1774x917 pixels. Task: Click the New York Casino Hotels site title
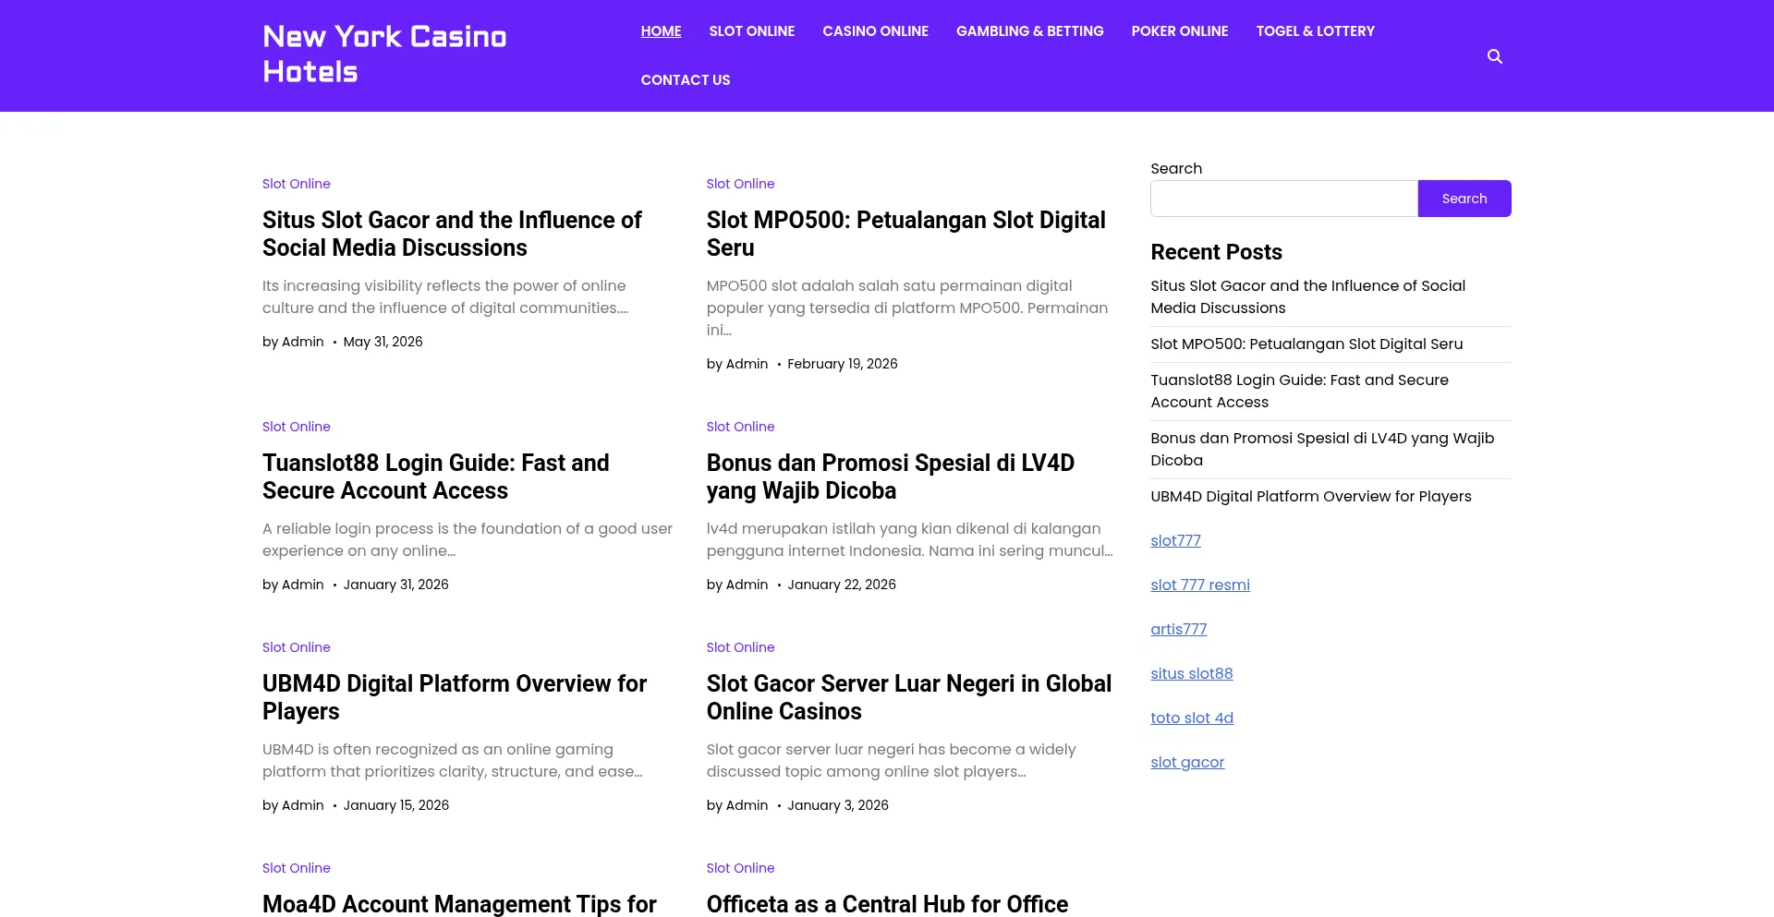(x=384, y=54)
